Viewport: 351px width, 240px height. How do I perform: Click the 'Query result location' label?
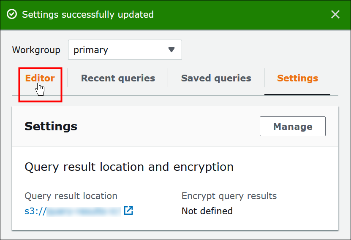[71, 196]
